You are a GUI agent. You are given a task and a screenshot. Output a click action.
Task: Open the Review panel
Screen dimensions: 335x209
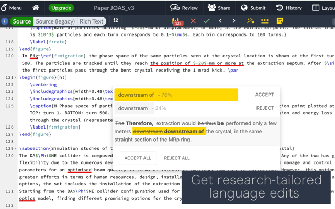(184, 8)
